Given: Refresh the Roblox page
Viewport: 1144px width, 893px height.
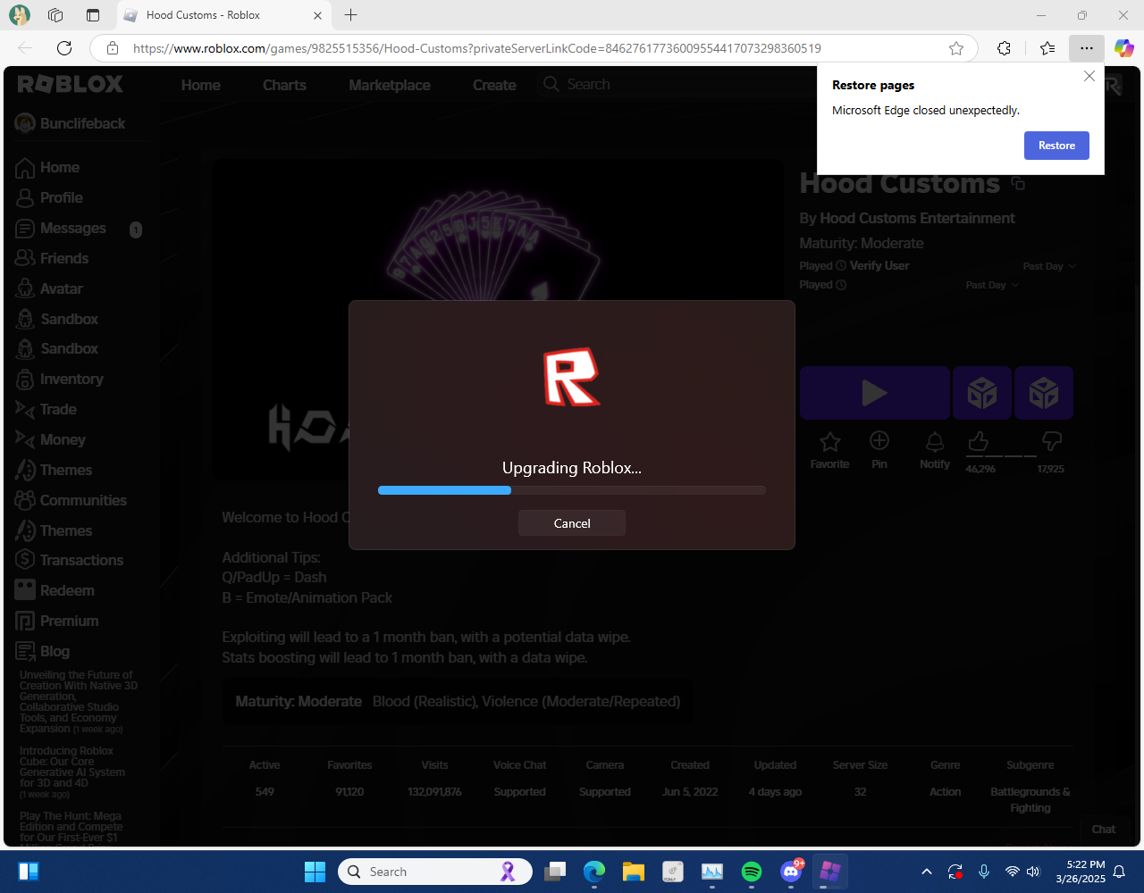Looking at the screenshot, I should click(64, 48).
